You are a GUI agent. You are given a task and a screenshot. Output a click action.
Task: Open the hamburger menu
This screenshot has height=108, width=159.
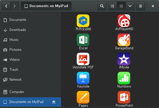141,6
